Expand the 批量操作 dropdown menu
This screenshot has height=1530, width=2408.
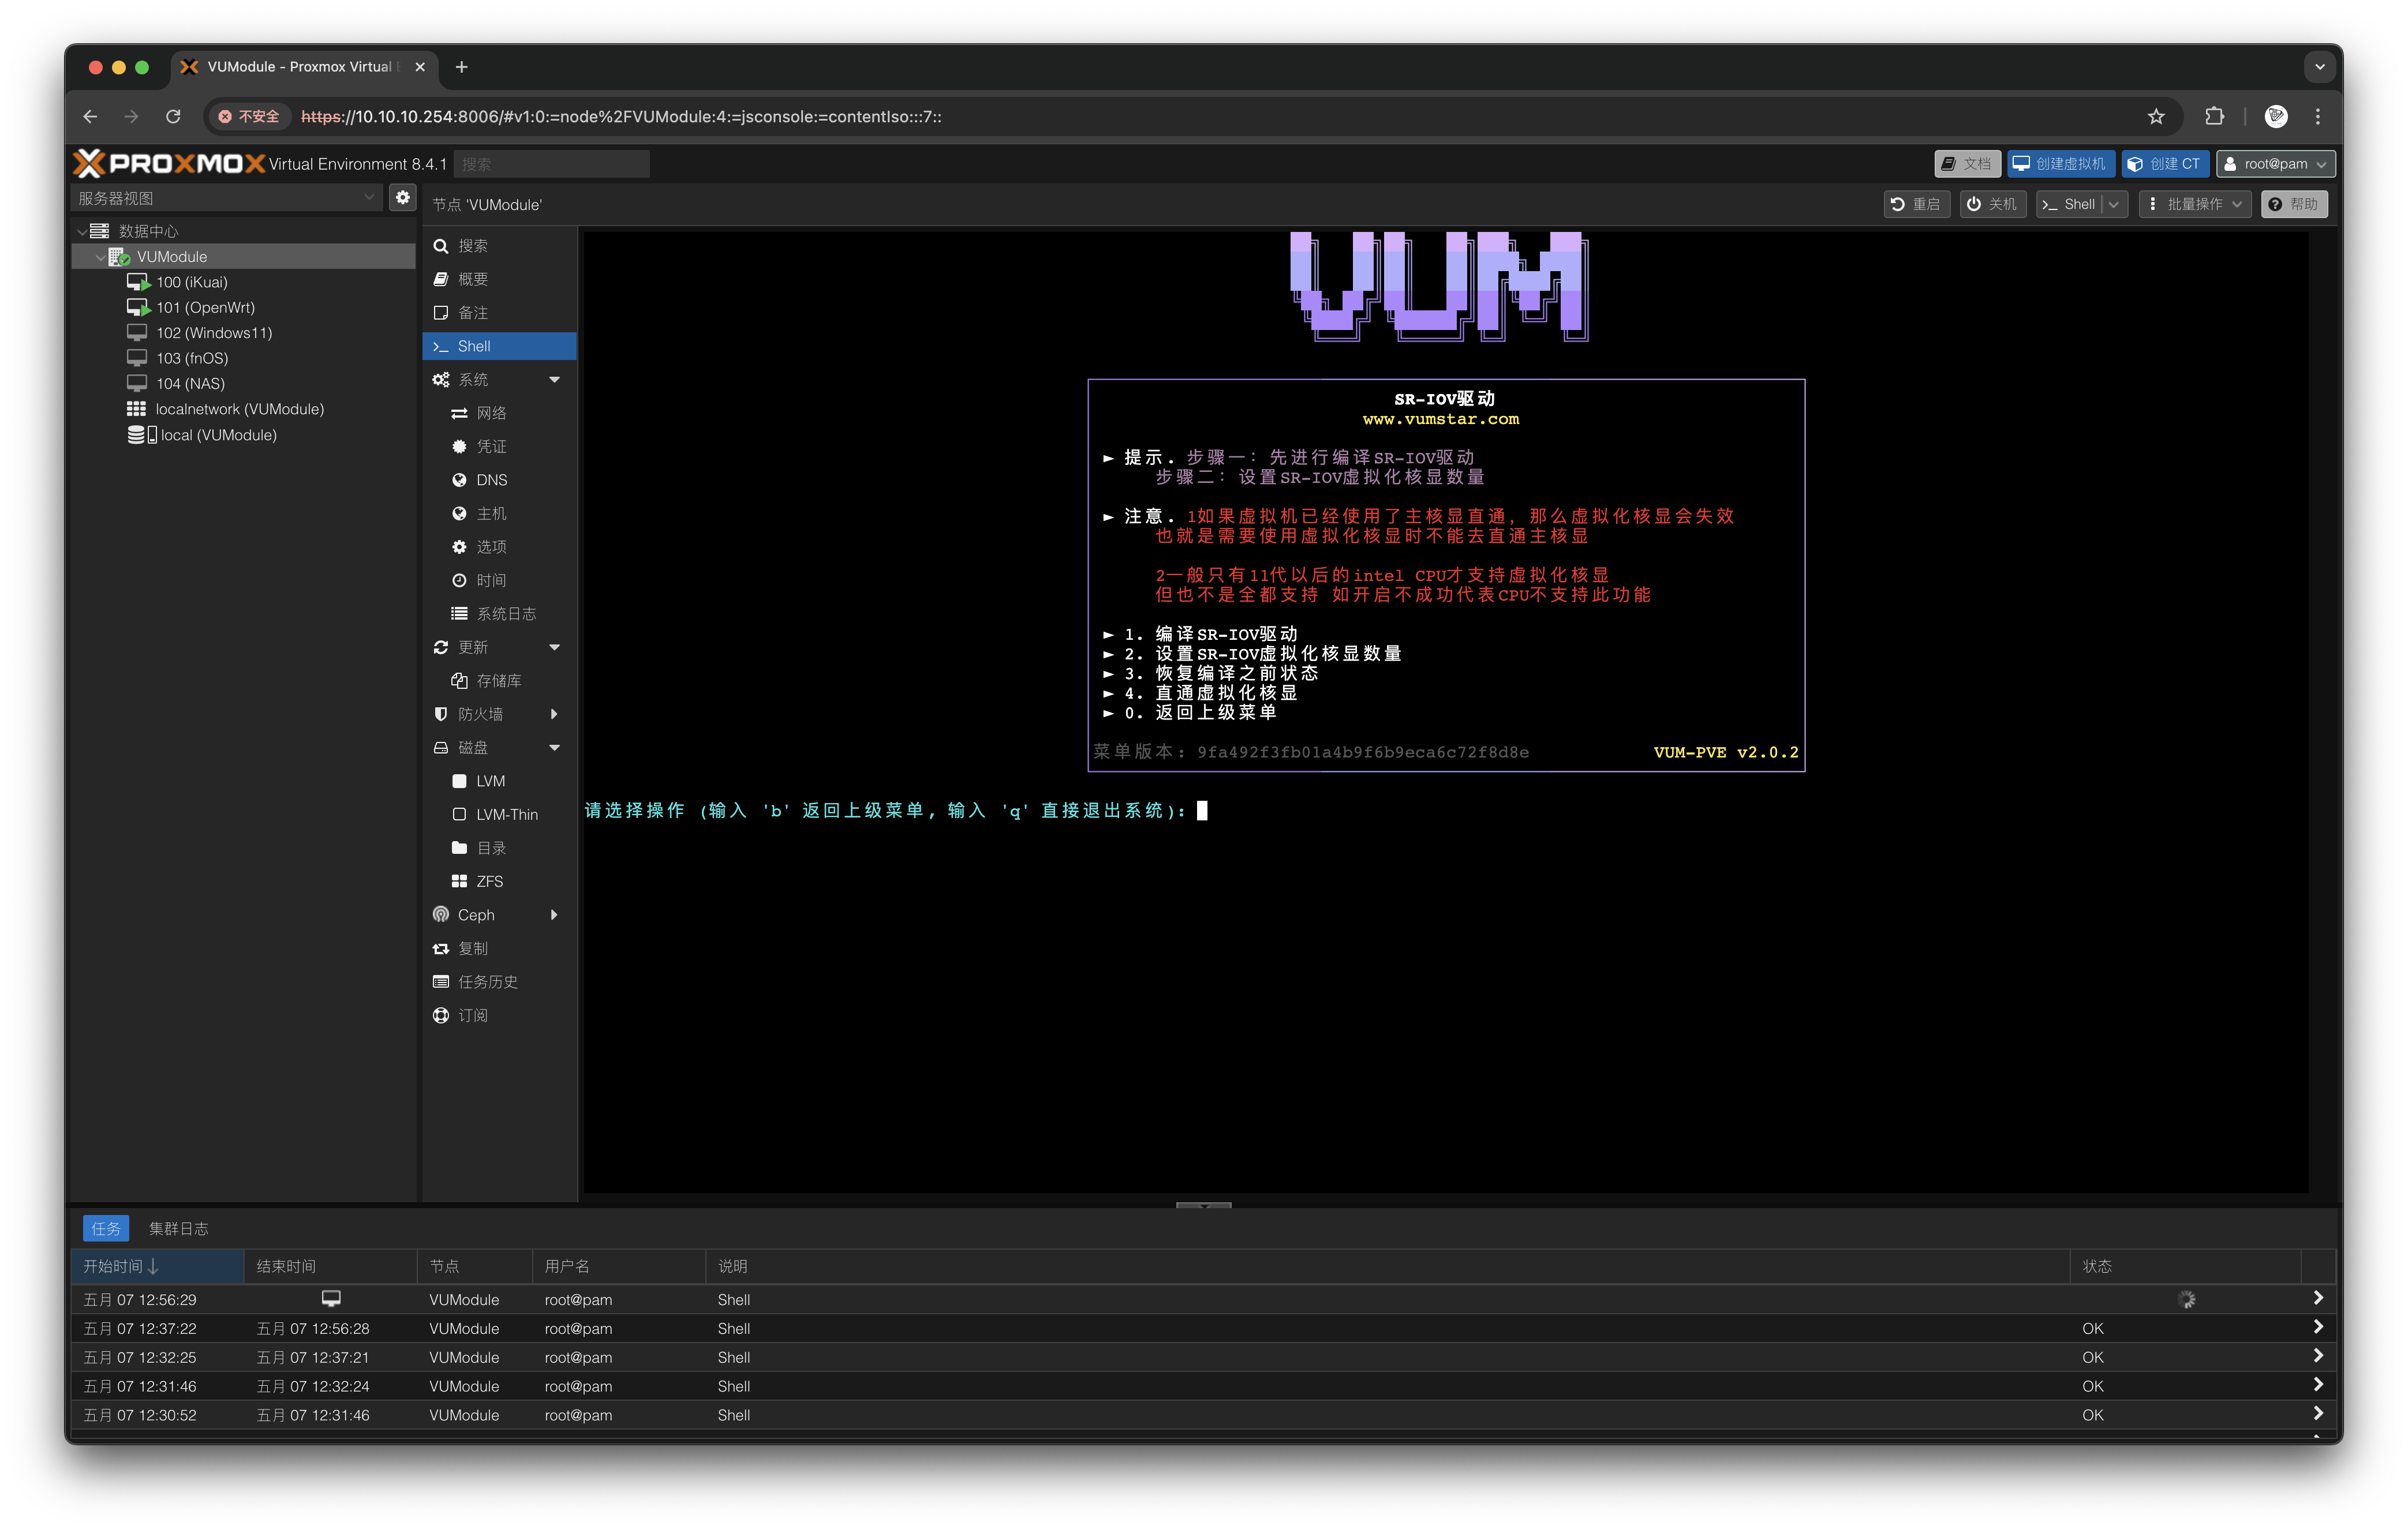(2195, 204)
